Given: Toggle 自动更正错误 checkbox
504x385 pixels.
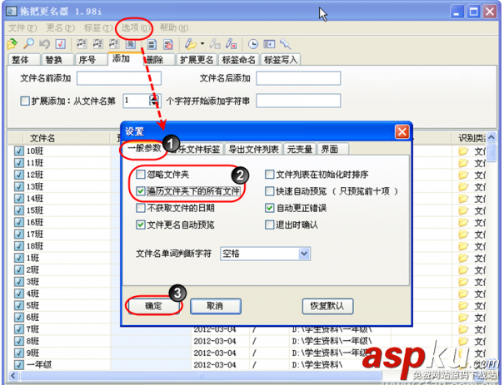Looking at the screenshot, I should [x=269, y=208].
